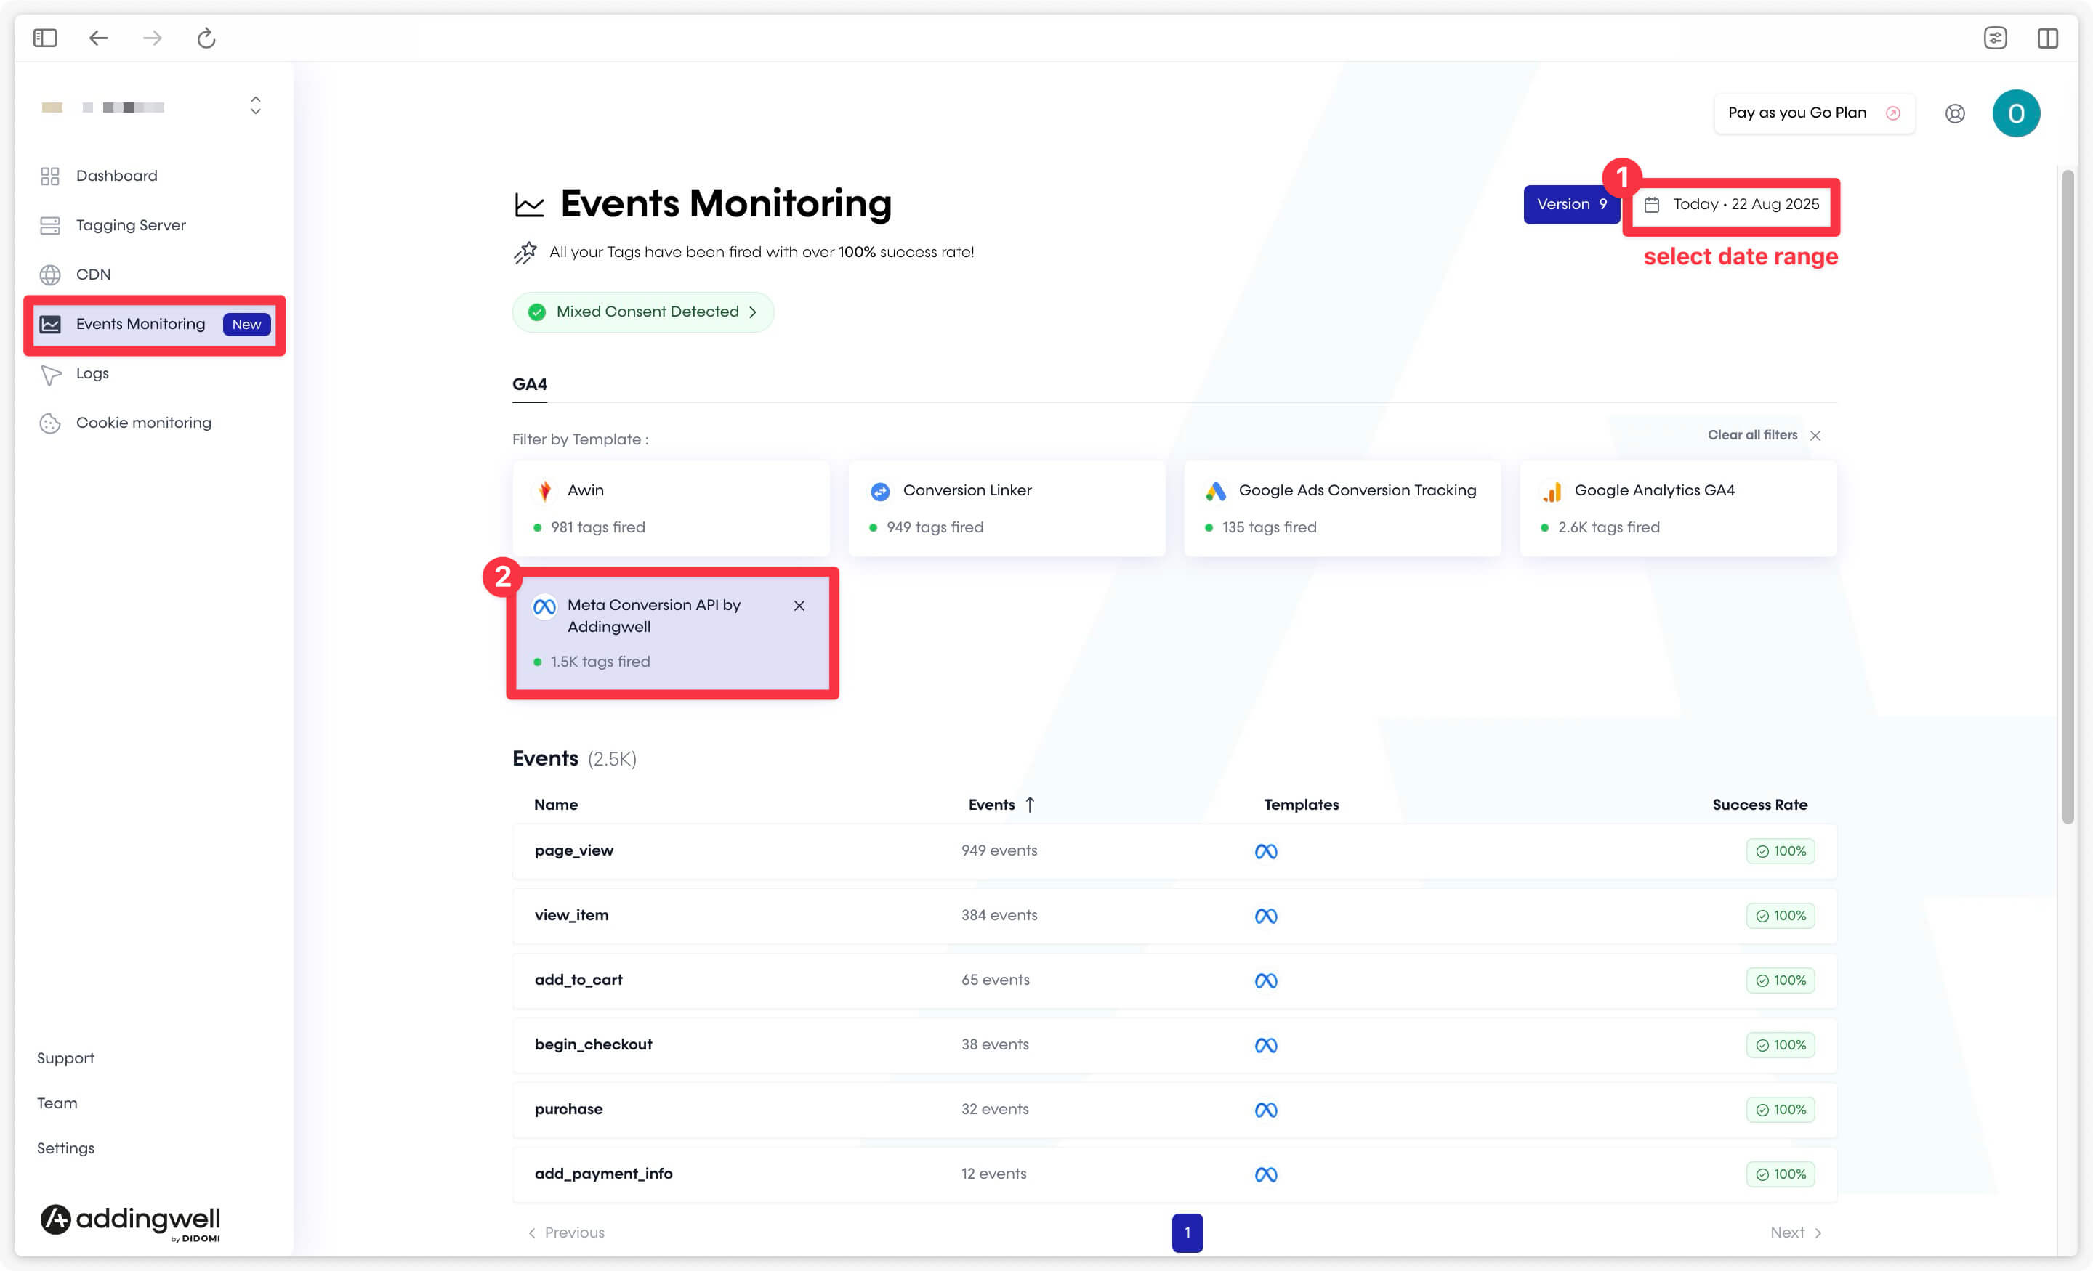Toggle the Meta Conversion API by Addingwell card
2093x1271 pixels.
[x=672, y=633]
